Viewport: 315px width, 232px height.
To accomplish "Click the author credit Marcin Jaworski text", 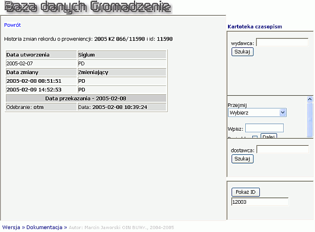I will (121, 227).
